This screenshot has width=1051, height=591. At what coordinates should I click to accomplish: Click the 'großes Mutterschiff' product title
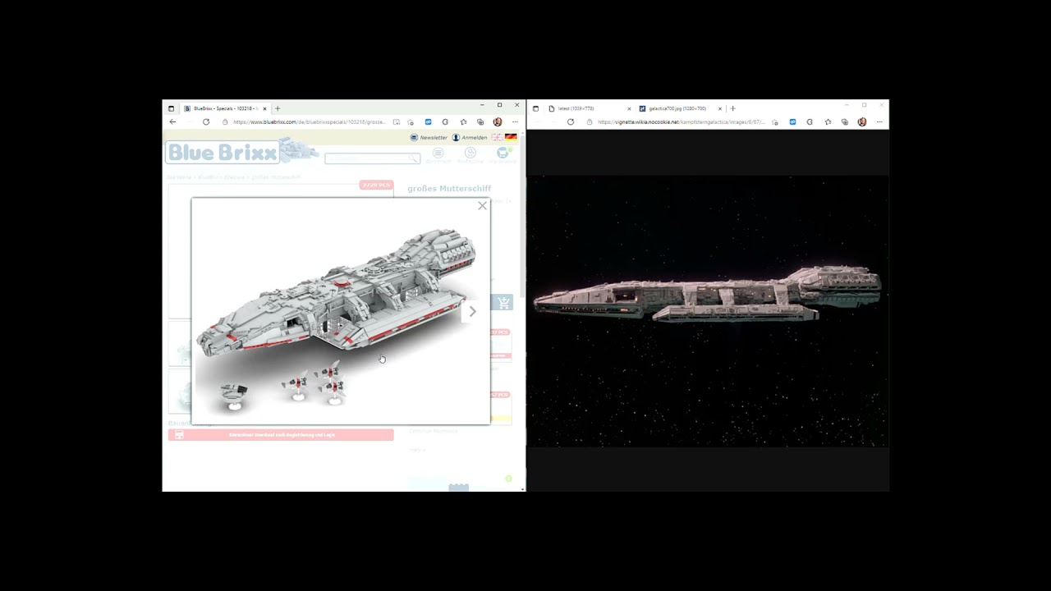(449, 189)
